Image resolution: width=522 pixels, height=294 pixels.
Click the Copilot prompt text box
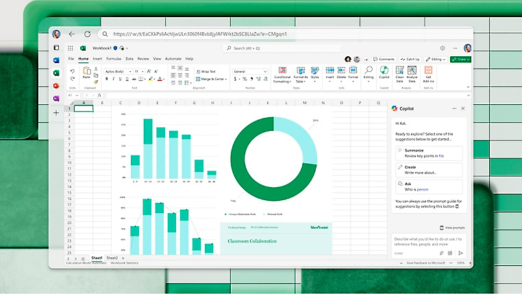coord(427,241)
